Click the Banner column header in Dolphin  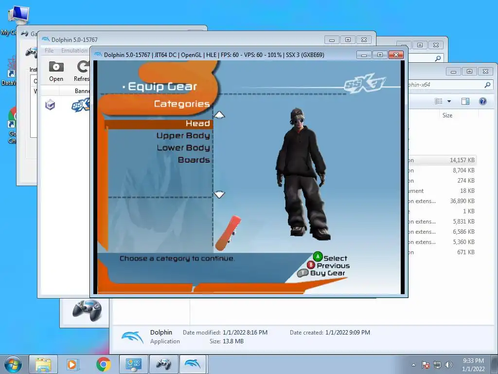tap(82, 91)
